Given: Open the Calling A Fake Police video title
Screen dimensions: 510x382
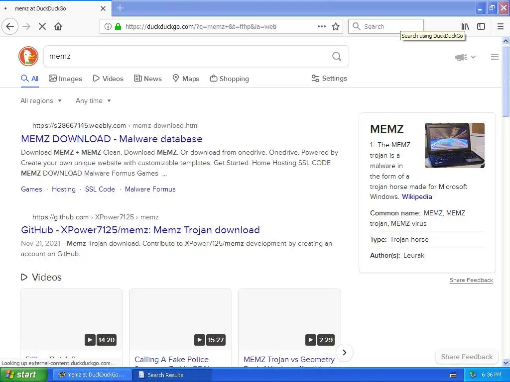Looking at the screenshot, I should [171, 360].
